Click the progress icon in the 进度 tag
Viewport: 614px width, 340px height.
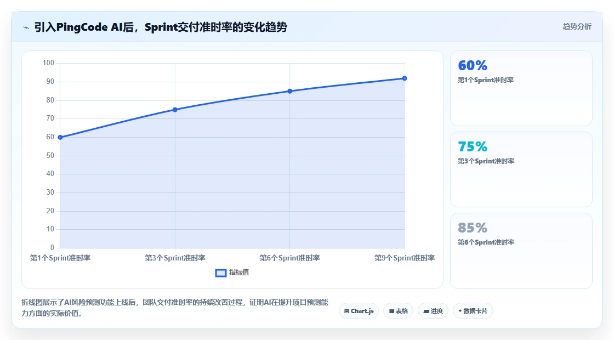click(427, 312)
